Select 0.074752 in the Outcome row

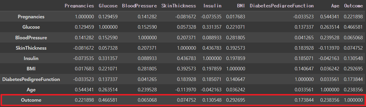point(187,100)
